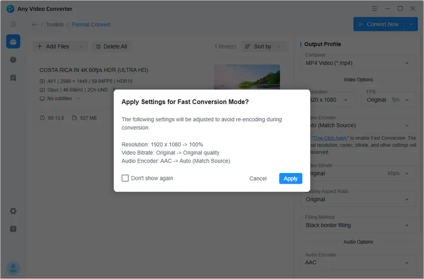The height and width of the screenshot is (279, 424).
Task: Expand the Add Files dropdown arrow
Action: click(81, 46)
